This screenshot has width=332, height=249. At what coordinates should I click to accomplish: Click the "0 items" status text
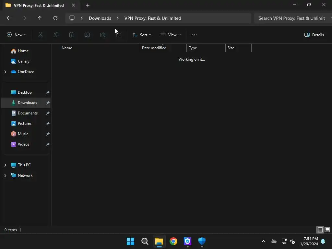pos(11,230)
